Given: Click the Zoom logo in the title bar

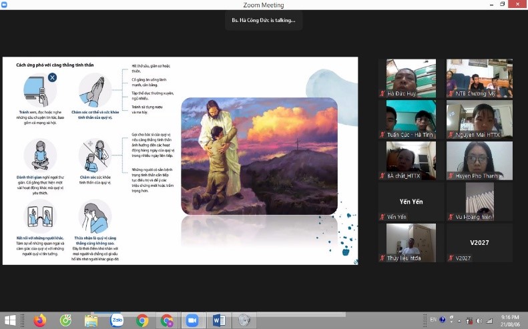Looking at the screenshot, I should tap(5, 5).
